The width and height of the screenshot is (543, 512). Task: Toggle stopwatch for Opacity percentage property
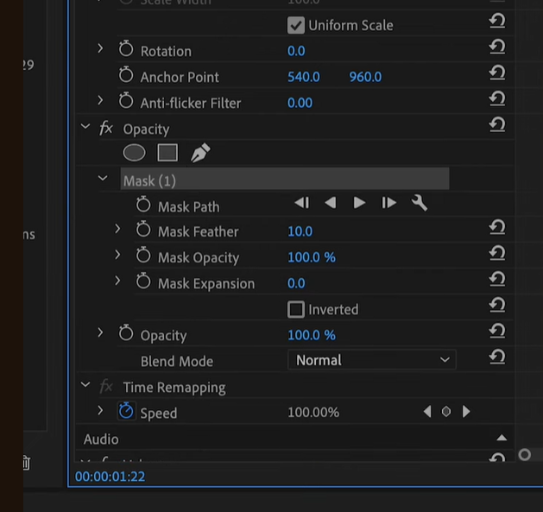coord(126,332)
